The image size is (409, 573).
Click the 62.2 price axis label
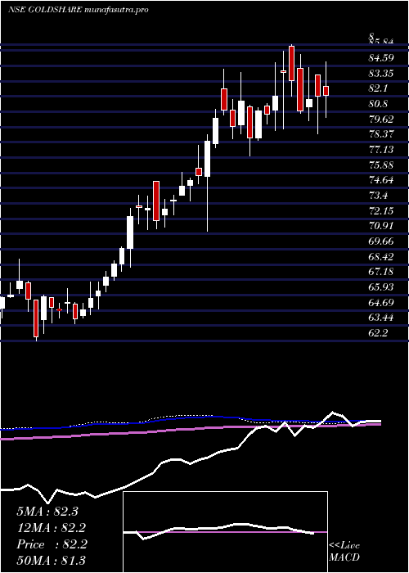coord(379,333)
